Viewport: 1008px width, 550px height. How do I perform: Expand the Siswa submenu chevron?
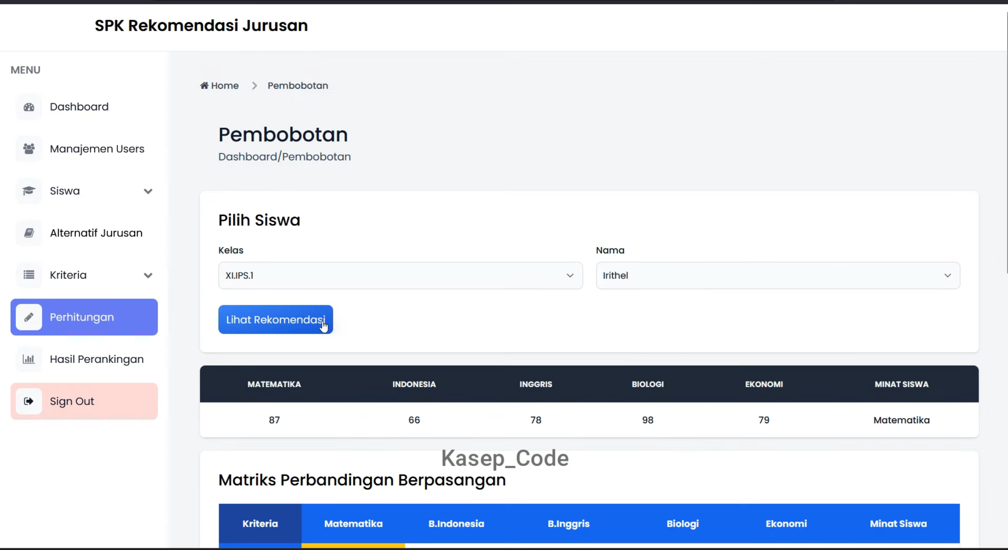point(148,191)
